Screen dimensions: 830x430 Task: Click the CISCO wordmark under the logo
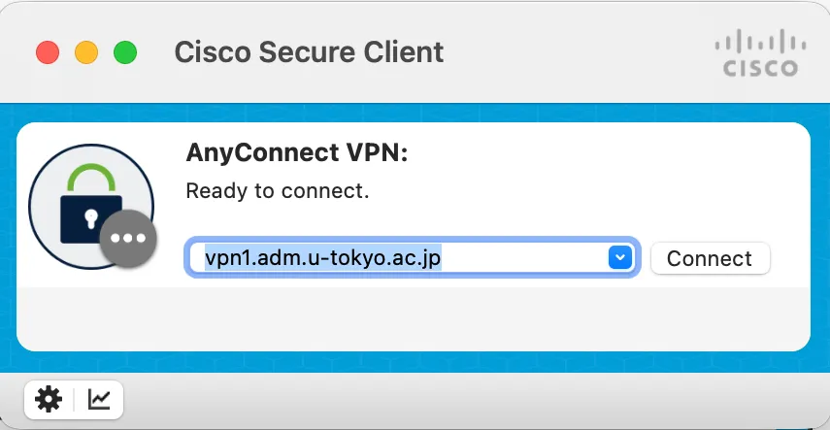[760, 69]
